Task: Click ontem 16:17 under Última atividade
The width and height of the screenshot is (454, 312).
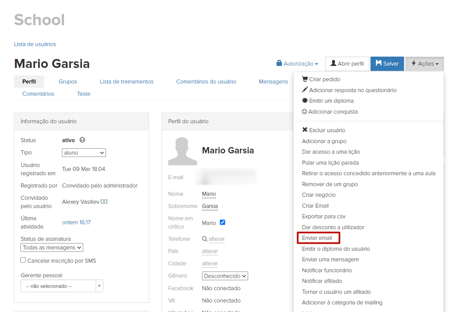Action: tap(76, 222)
